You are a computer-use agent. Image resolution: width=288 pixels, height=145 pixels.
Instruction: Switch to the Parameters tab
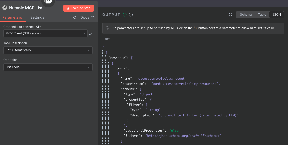point(12,18)
